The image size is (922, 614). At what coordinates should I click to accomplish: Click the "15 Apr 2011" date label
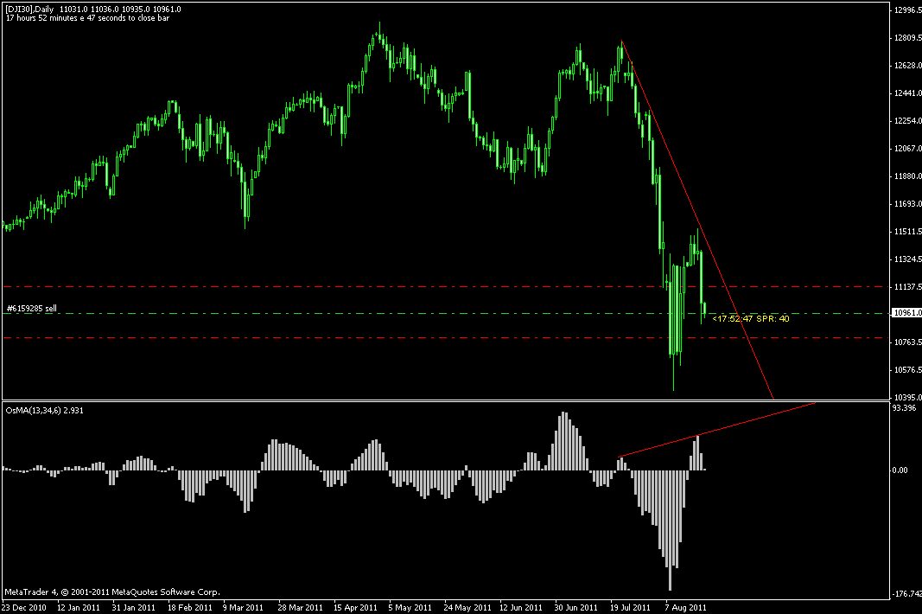pos(355,608)
